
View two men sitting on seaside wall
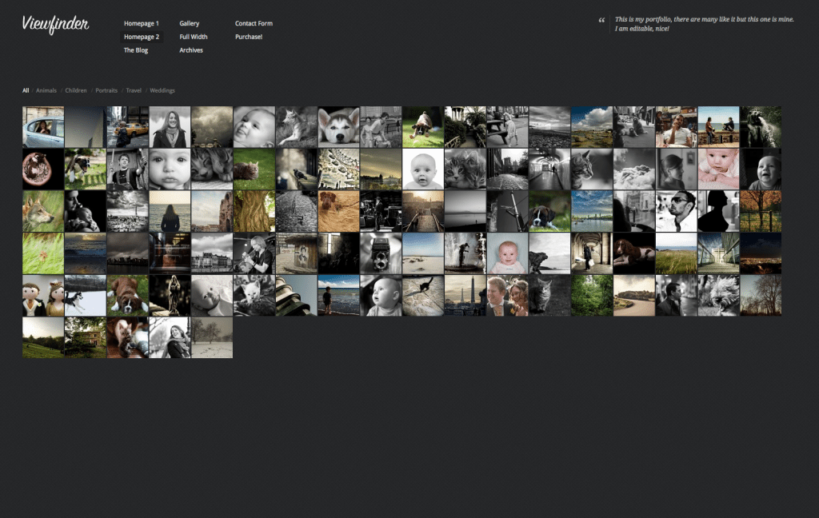719,127
